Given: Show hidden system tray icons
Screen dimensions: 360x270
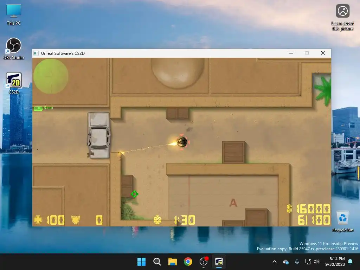Looking at the screenshot, I should click(275, 262).
